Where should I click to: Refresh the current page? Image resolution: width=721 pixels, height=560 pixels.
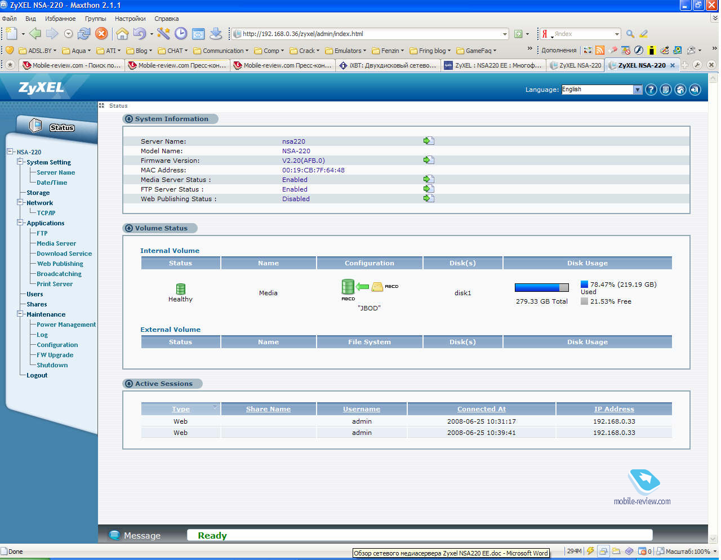coord(84,34)
